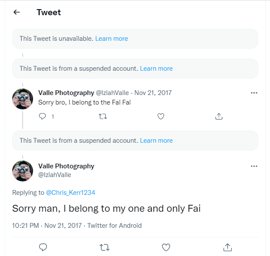Reply to the upper Valle Photography tweet

coord(43,116)
